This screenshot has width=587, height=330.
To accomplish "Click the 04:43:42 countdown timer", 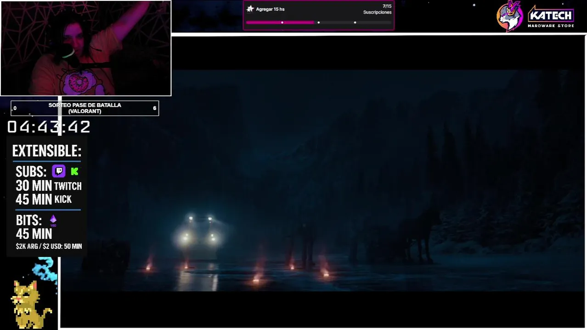I will (x=49, y=127).
